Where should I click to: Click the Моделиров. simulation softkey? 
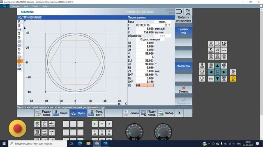148,113
